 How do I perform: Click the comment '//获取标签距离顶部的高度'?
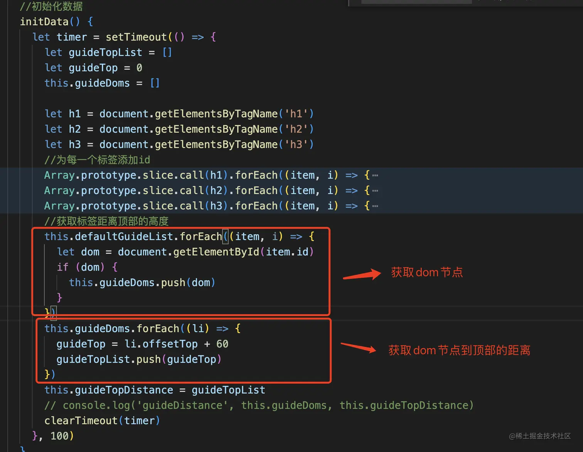click(x=106, y=221)
